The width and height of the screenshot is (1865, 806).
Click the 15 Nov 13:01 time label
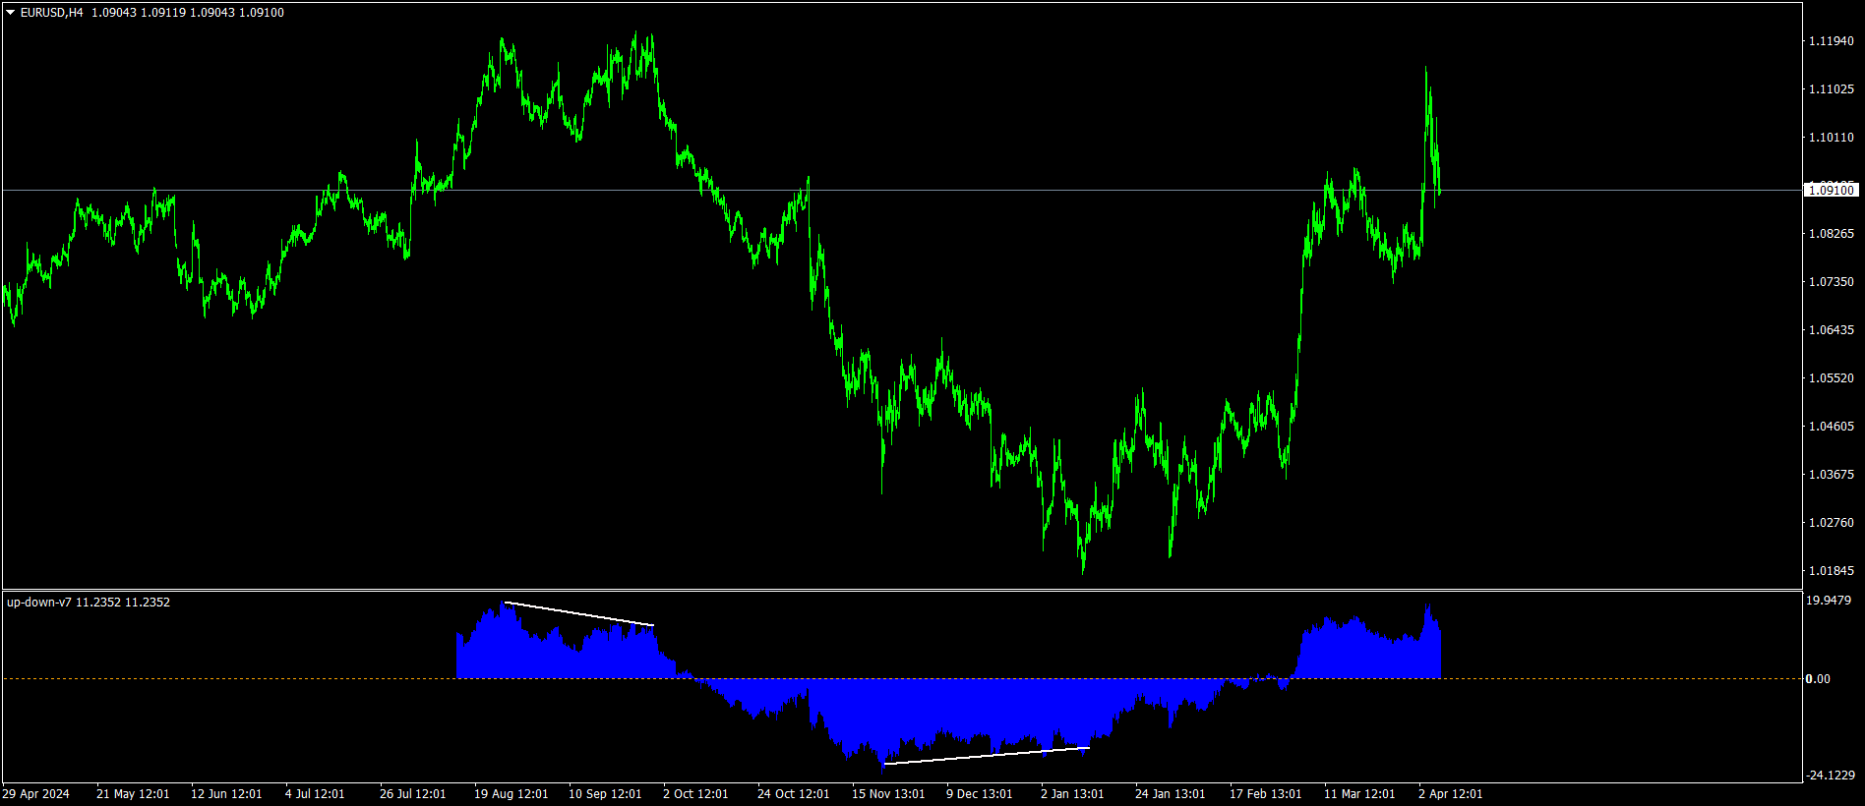click(888, 793)
